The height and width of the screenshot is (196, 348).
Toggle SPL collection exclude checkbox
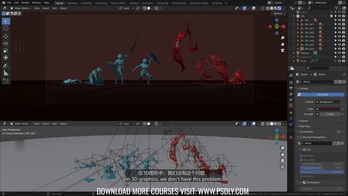tap(332, 16)
